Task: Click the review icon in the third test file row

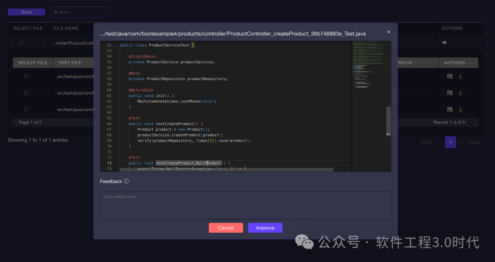Action: (450, 109)
